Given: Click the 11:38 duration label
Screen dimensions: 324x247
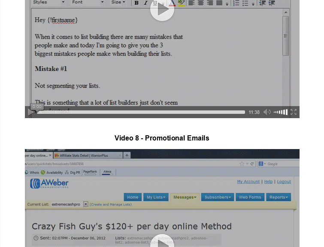Looking at the screenshot, I should pyautogui.click(x=254, y=112).
